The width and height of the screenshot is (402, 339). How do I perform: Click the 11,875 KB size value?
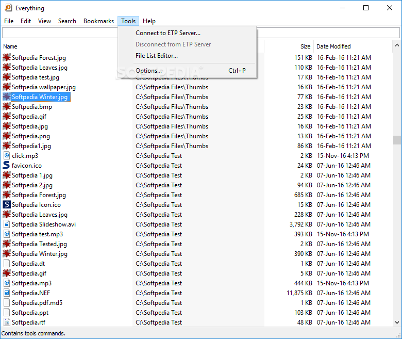[299, 293]
